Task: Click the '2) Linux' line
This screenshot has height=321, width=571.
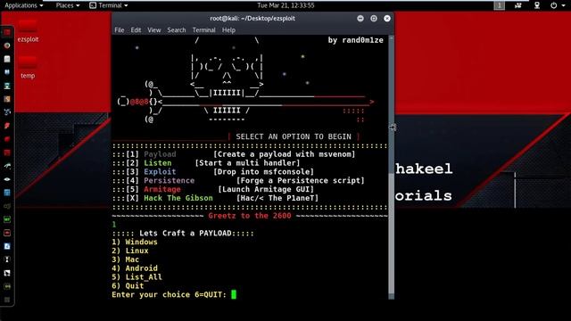Action: point(130,251)
